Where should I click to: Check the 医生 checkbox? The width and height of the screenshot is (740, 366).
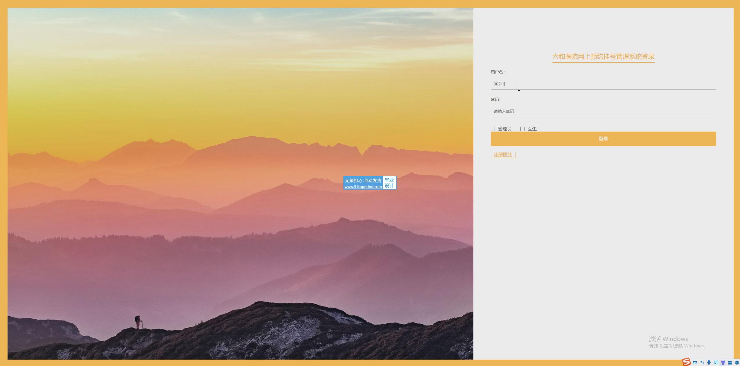coord(522,129)
